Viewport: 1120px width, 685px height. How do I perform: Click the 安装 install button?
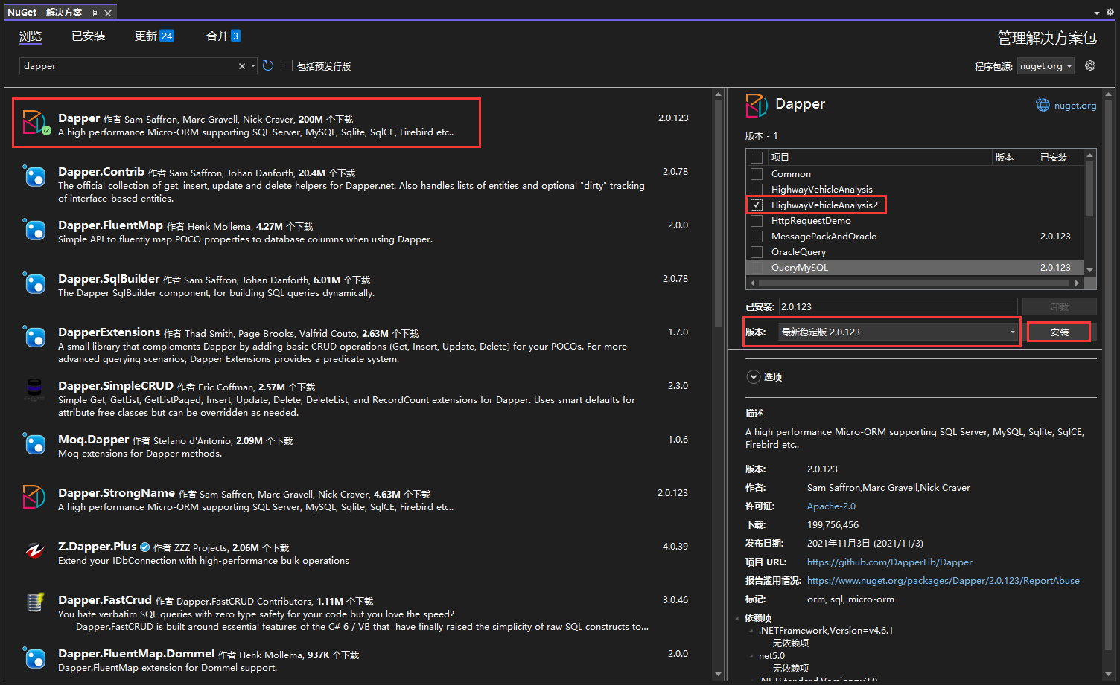1059,332
